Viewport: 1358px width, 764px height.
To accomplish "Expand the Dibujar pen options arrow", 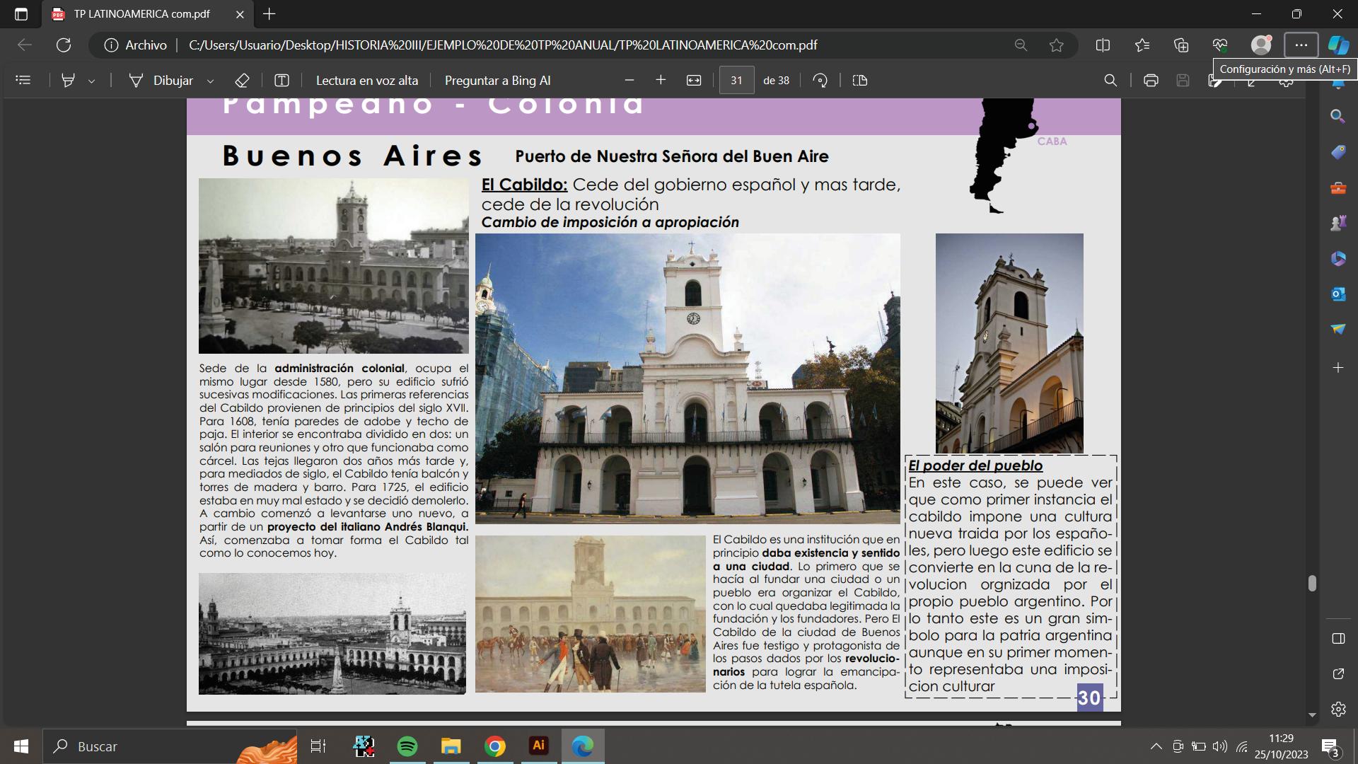I will (x=210, y=81).
